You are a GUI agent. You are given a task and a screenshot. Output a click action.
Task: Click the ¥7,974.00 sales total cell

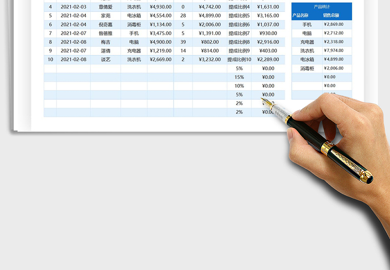tap(336, 51)
